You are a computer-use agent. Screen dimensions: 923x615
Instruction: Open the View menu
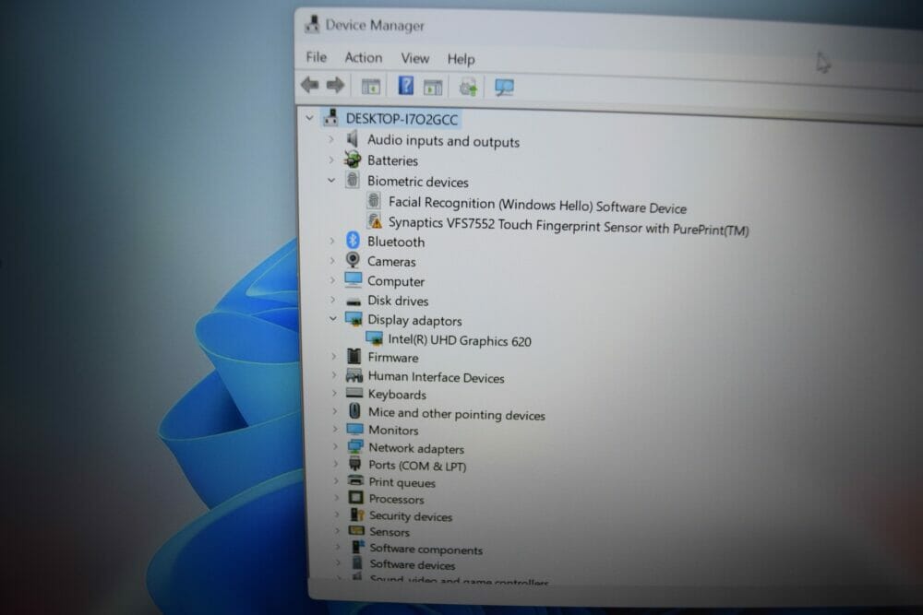[x=415, y=58]
